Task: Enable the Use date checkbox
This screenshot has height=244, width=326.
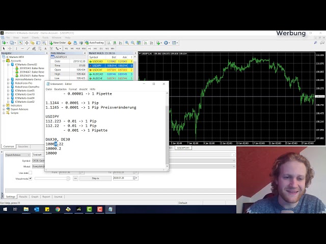Action: [30, 173]
